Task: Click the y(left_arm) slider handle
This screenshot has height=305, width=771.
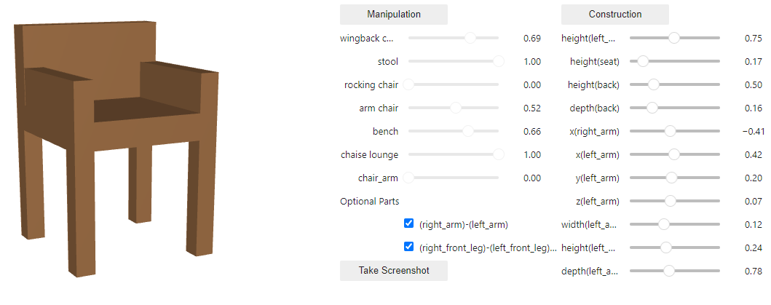Action: 671,178
